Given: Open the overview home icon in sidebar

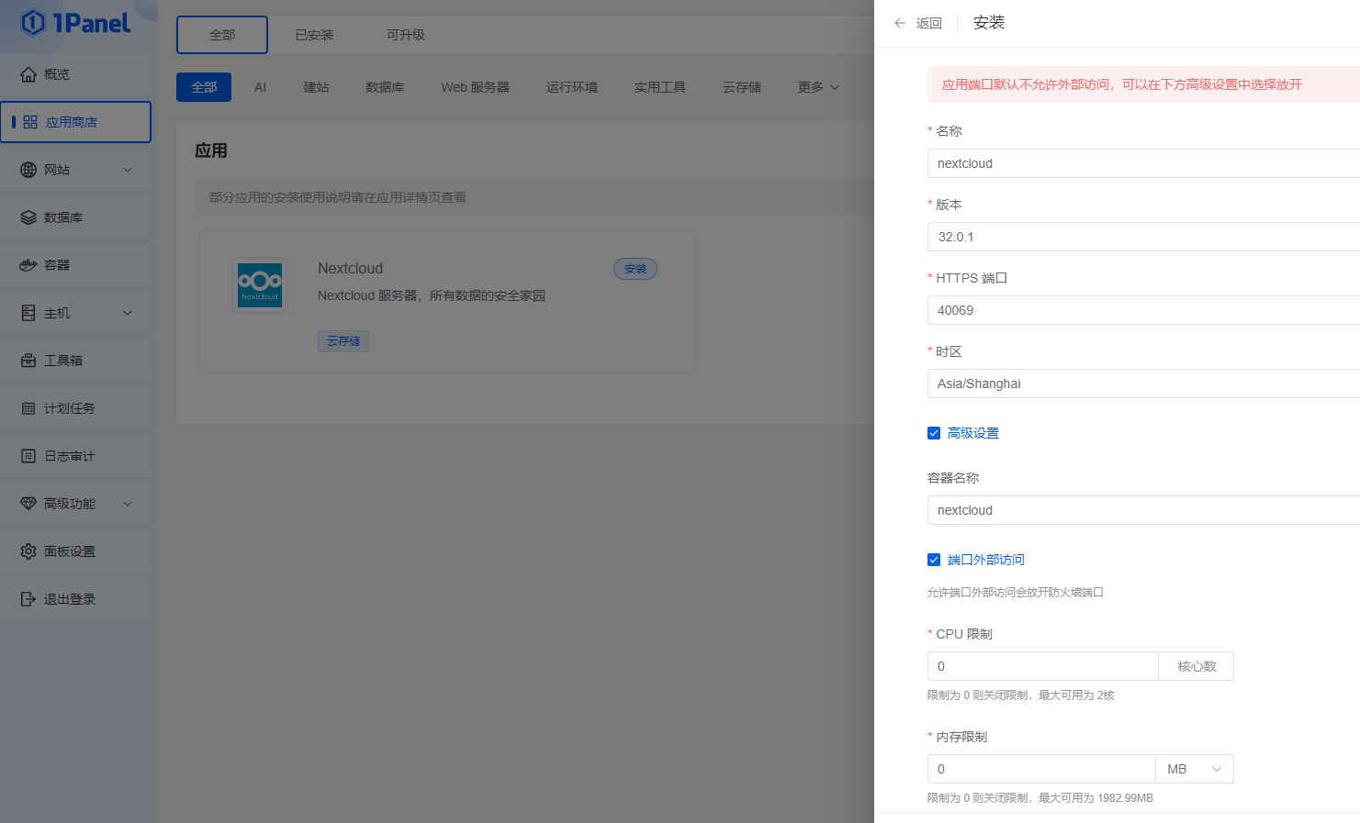Looking at the screenshot, I should [28, 74].
